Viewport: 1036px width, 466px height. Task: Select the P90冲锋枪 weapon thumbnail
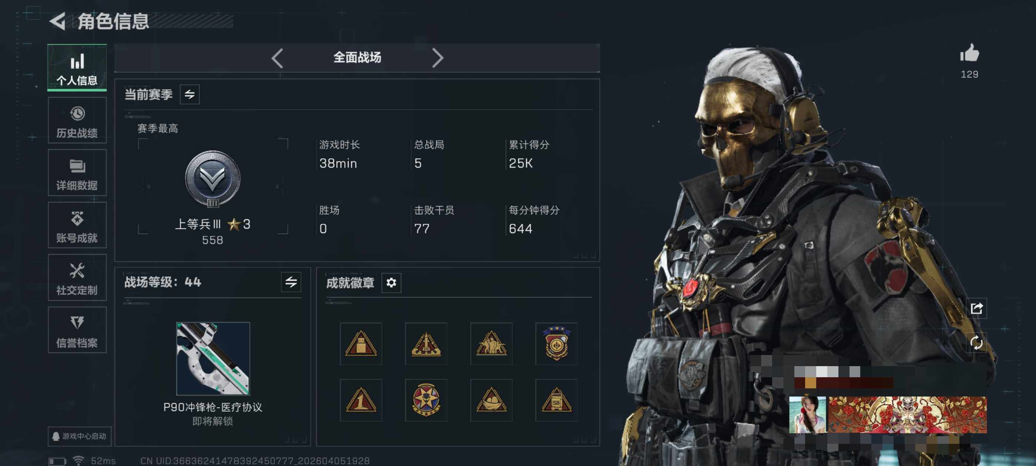[213, 359]
